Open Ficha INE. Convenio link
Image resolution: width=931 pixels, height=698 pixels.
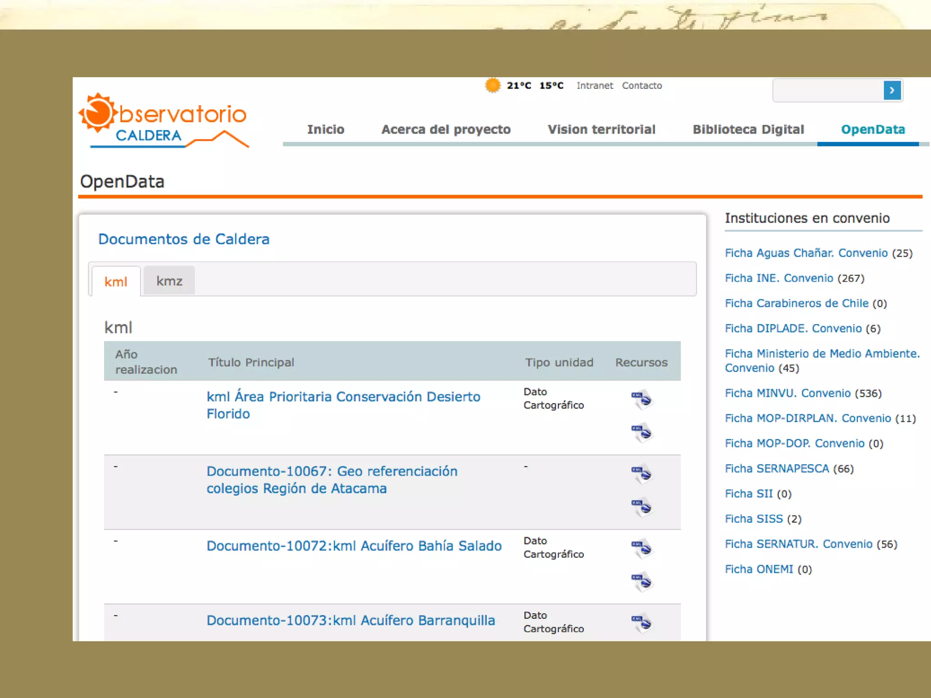coord(779,278)
